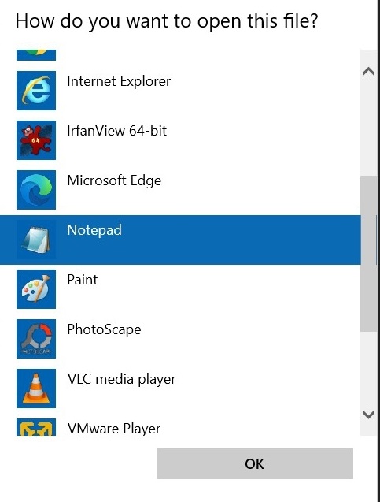
Task: Choose Paint from app list
Action: point(82,280)
